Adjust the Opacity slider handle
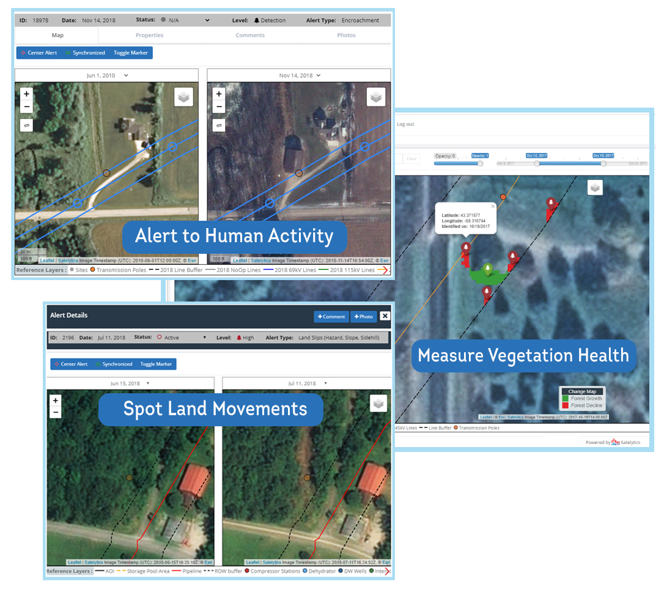This screenshot has height=592, width=664. pos(480,163)
